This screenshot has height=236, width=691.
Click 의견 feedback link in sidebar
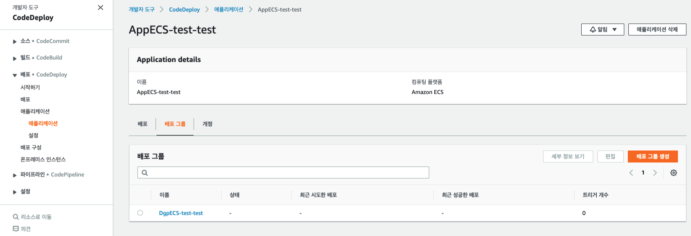pyautogui.click(x=26, y=229)
